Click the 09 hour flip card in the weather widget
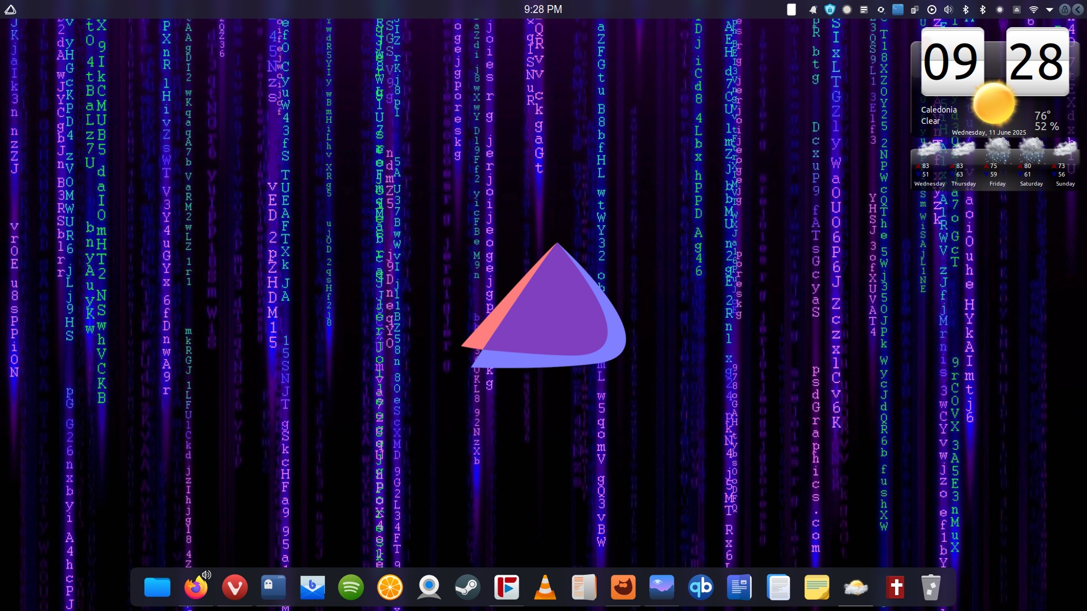1087x611 pixels. (952, 62)
